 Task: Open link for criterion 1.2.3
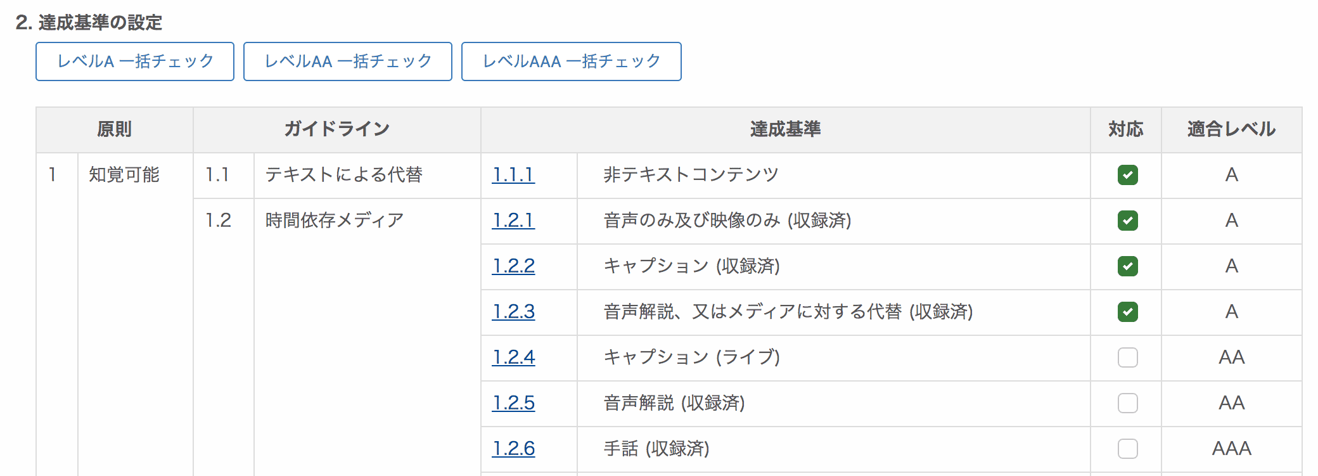coord(513,312)
